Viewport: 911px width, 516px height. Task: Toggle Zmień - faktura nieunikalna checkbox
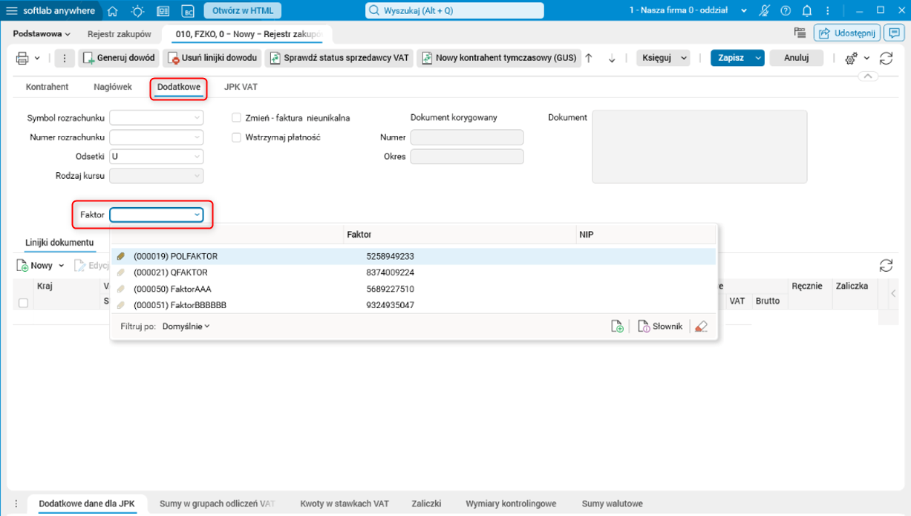point(236,117)
